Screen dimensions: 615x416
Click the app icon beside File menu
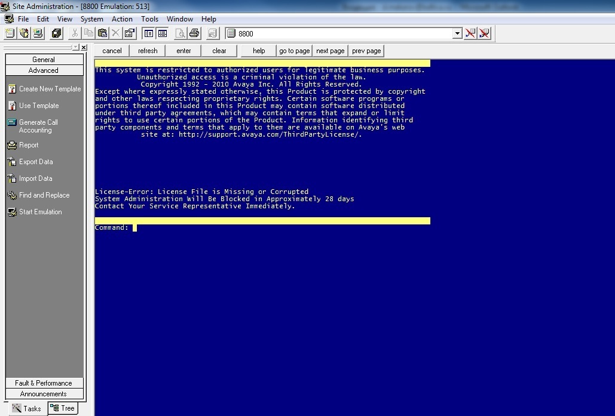pyautogui.click(x=8, y=19)
